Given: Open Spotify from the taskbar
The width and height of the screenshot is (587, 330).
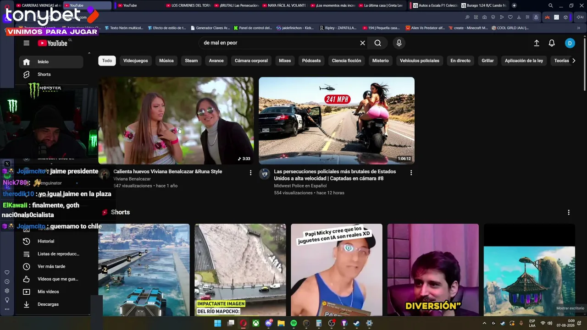Looking at the screenshot, I should click(293, 323).
